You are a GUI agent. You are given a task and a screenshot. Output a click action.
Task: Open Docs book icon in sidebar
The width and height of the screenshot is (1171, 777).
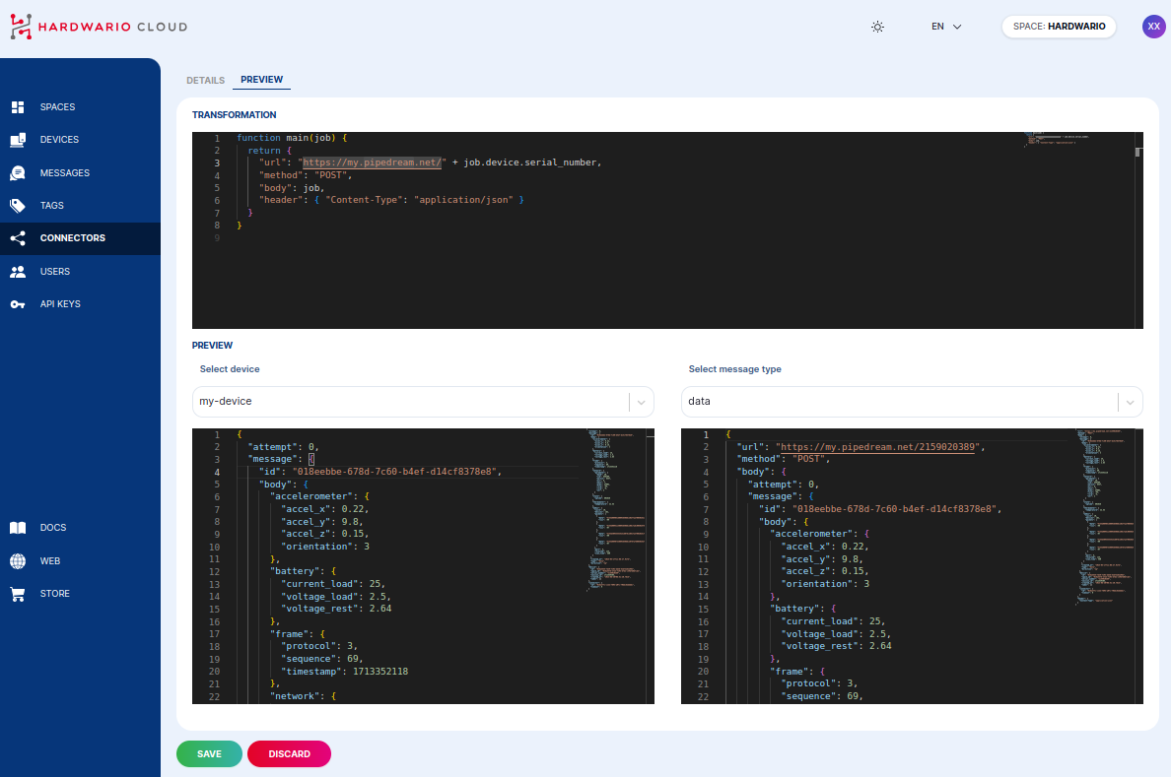pos(18,528)
